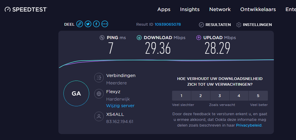Share result on Facebook
This screenshot has height=140, width=296.
(96, 24)
